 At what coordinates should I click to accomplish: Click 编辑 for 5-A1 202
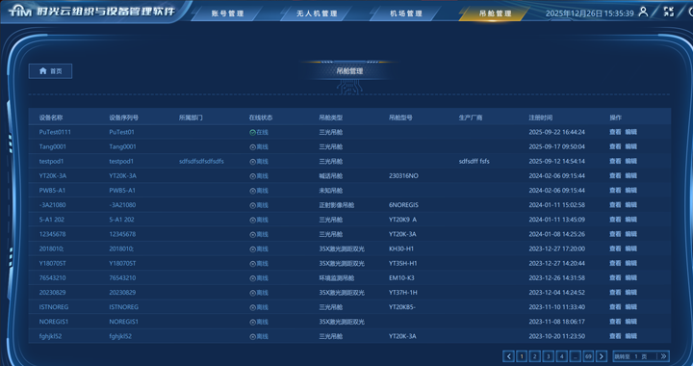[631, 220]
